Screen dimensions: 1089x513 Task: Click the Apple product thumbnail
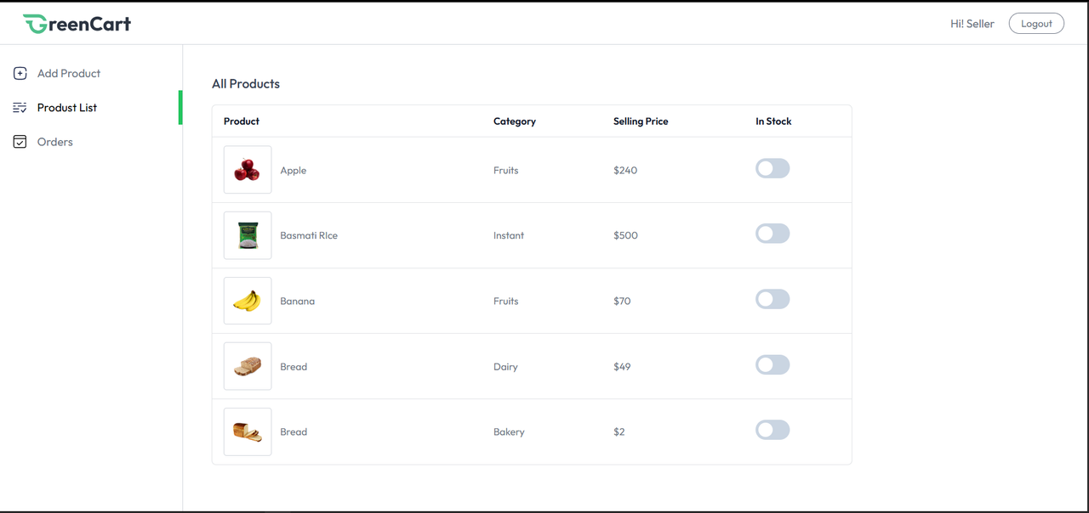tap(248, 170)
